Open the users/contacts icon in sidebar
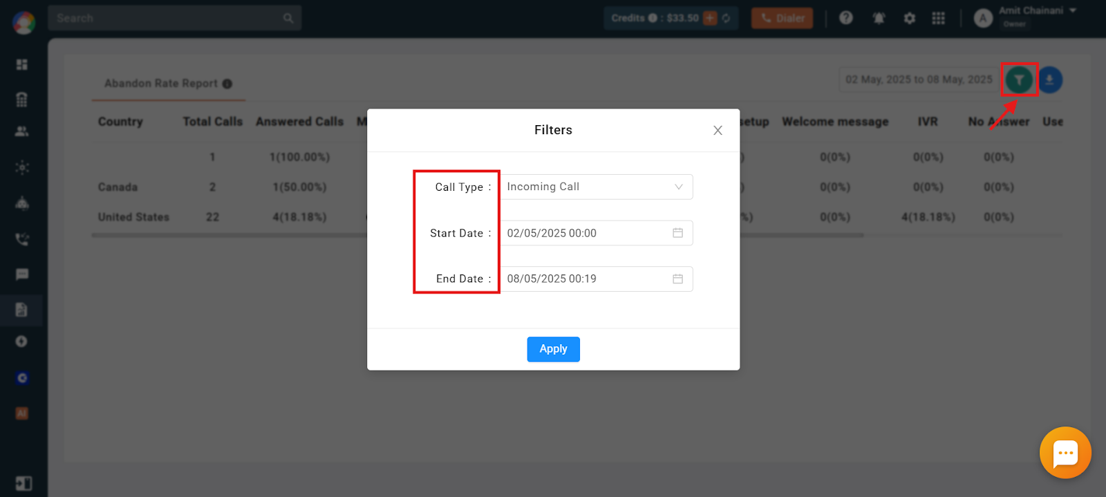1106x497 pixels. point(22,131)
